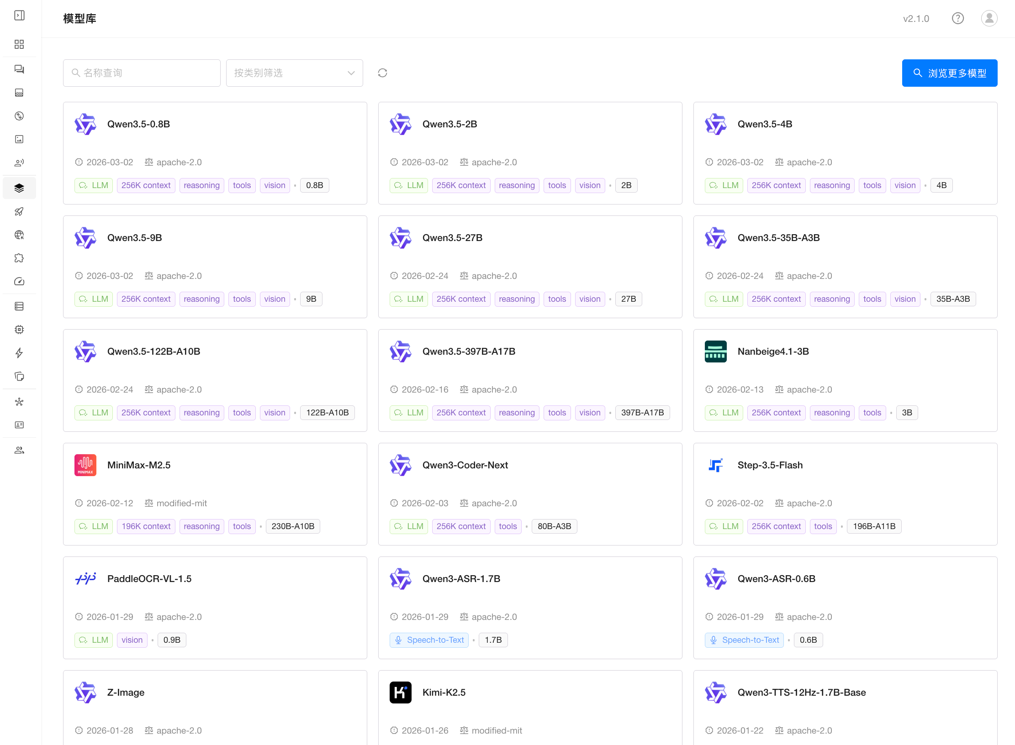Open the speech/voice sidebar icon
The width and height of the screenshot is (1015, 745).
pos(19,163)
